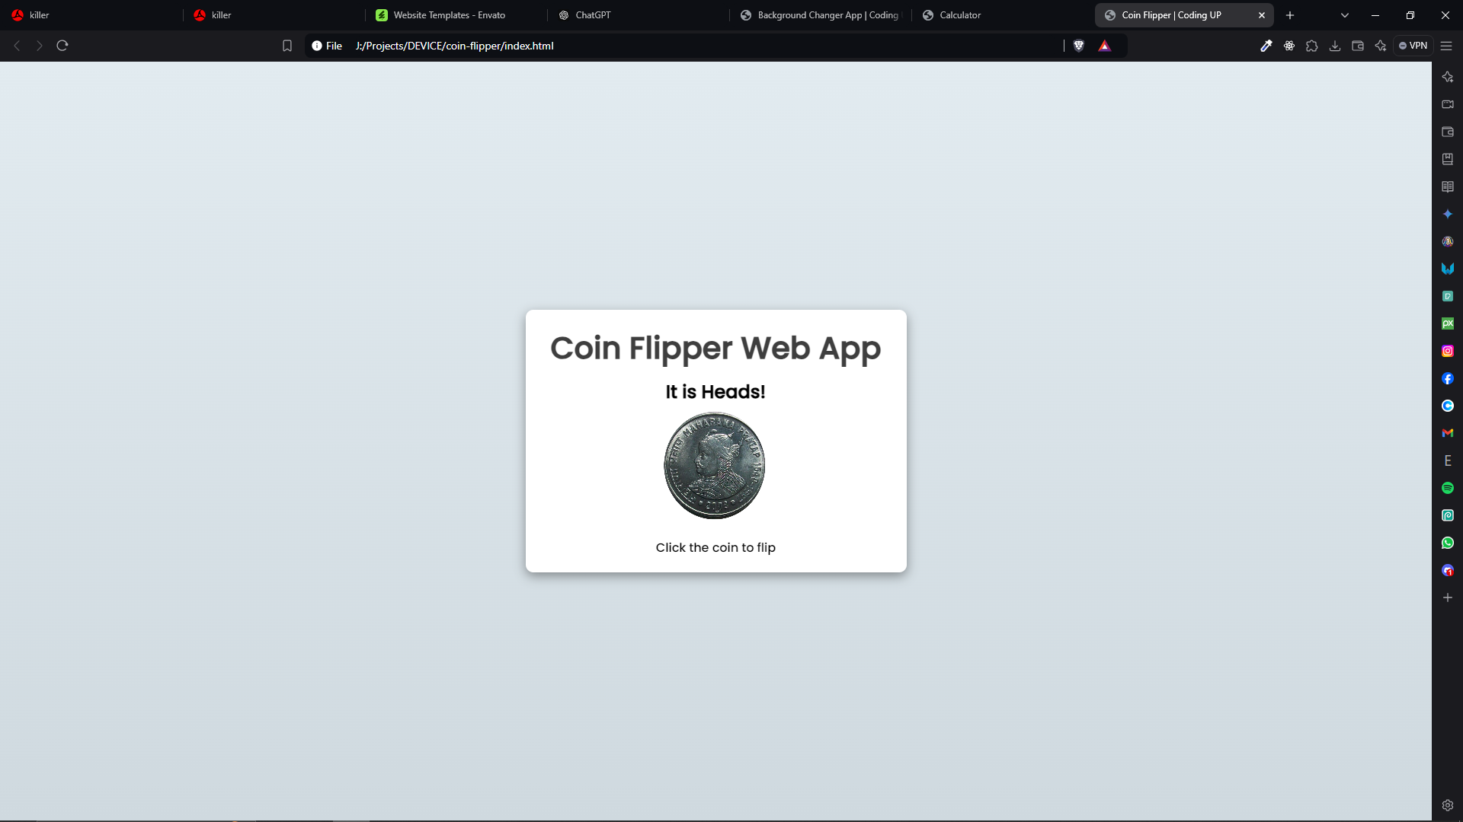Open the Extensions puzzle icon

pyautogui.click(x=1312, y=46)
